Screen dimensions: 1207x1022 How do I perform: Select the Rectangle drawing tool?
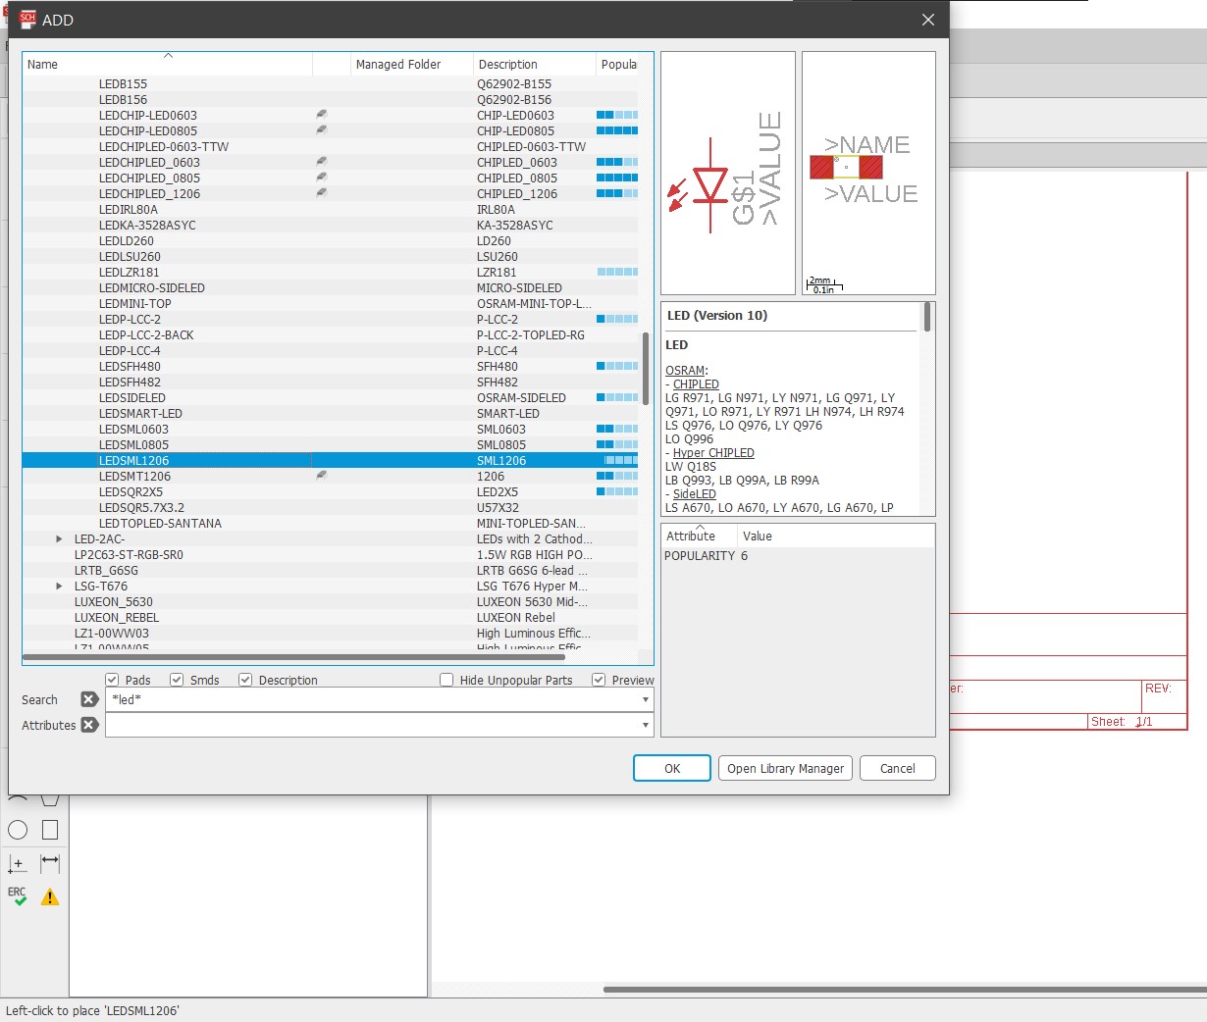pyautogui.click(x=50, y=830)
